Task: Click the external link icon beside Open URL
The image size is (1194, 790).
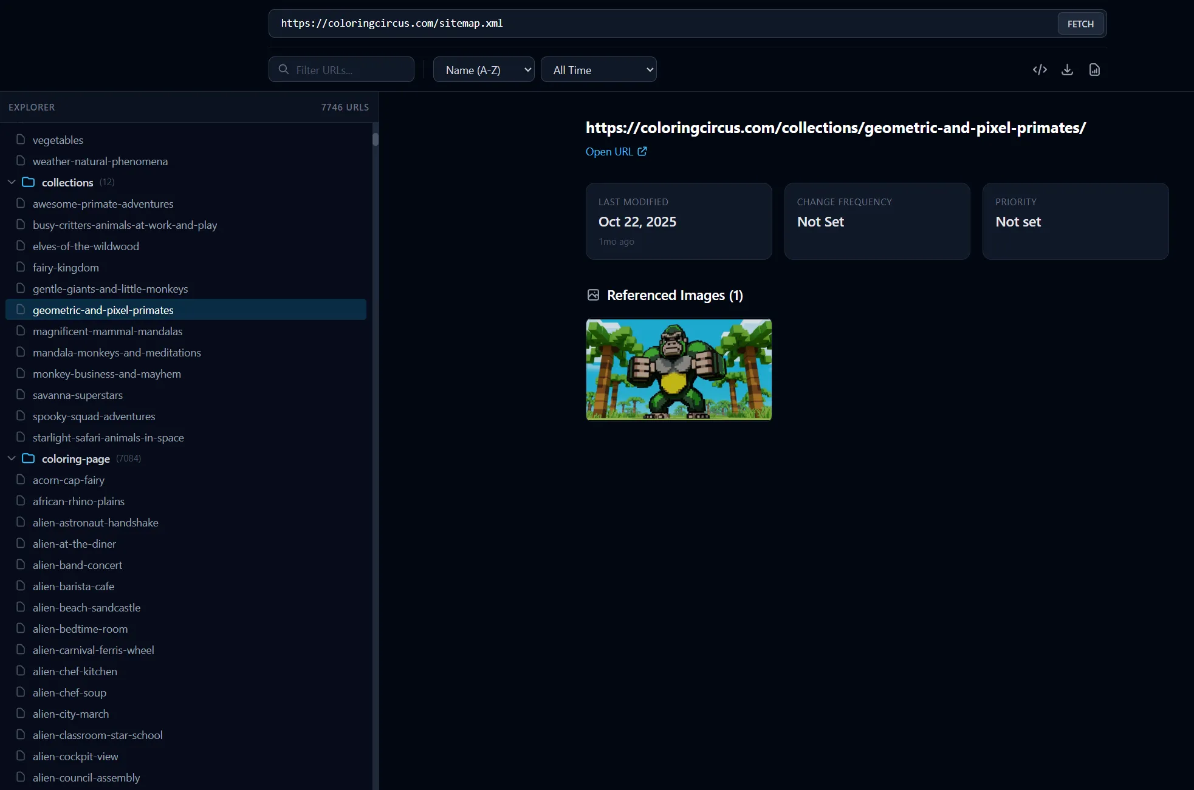Action: click(x=642, y=152)
